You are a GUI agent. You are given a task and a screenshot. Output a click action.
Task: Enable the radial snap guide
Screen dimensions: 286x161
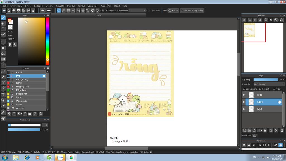pyautogui.click(x=78, y=10)
